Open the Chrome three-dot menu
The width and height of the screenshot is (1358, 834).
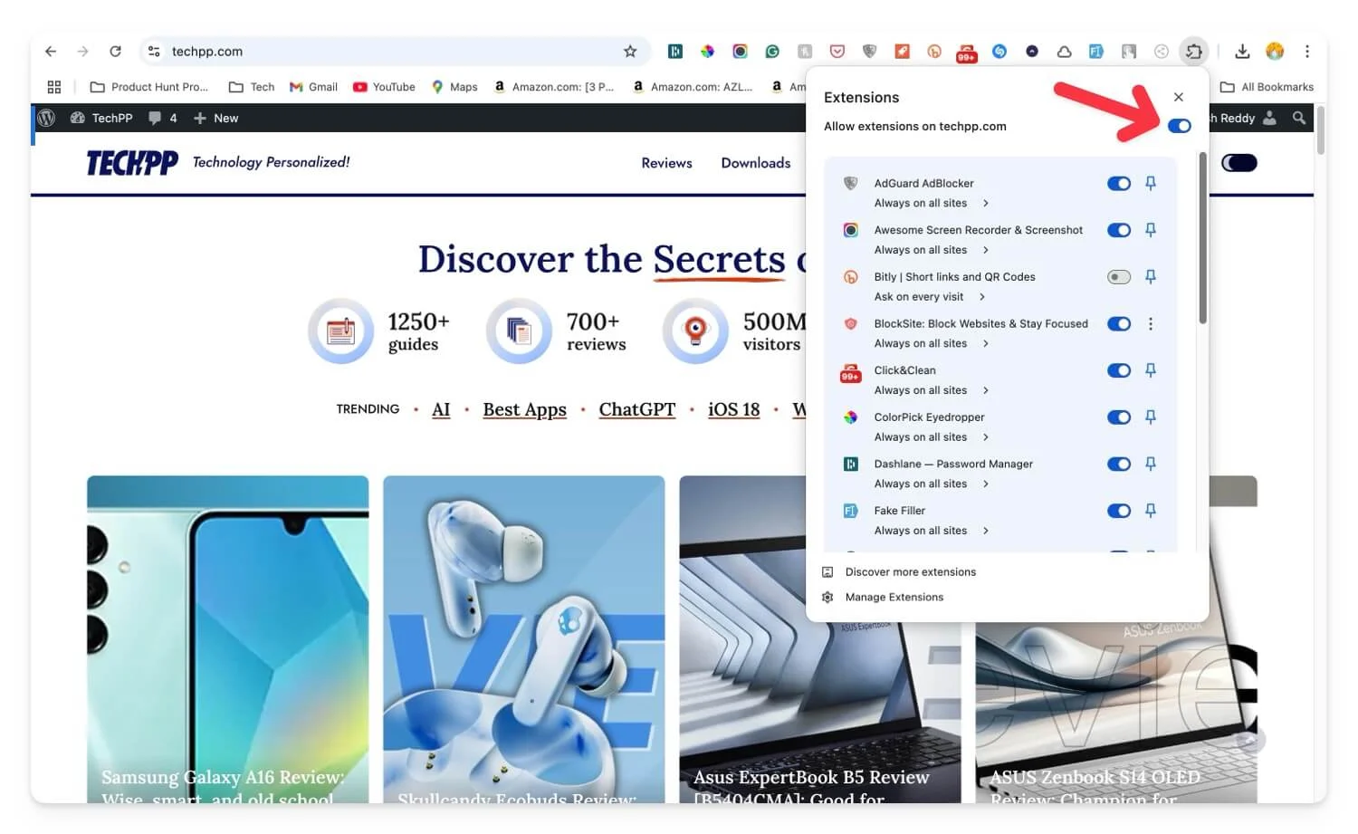point(1307,52)
